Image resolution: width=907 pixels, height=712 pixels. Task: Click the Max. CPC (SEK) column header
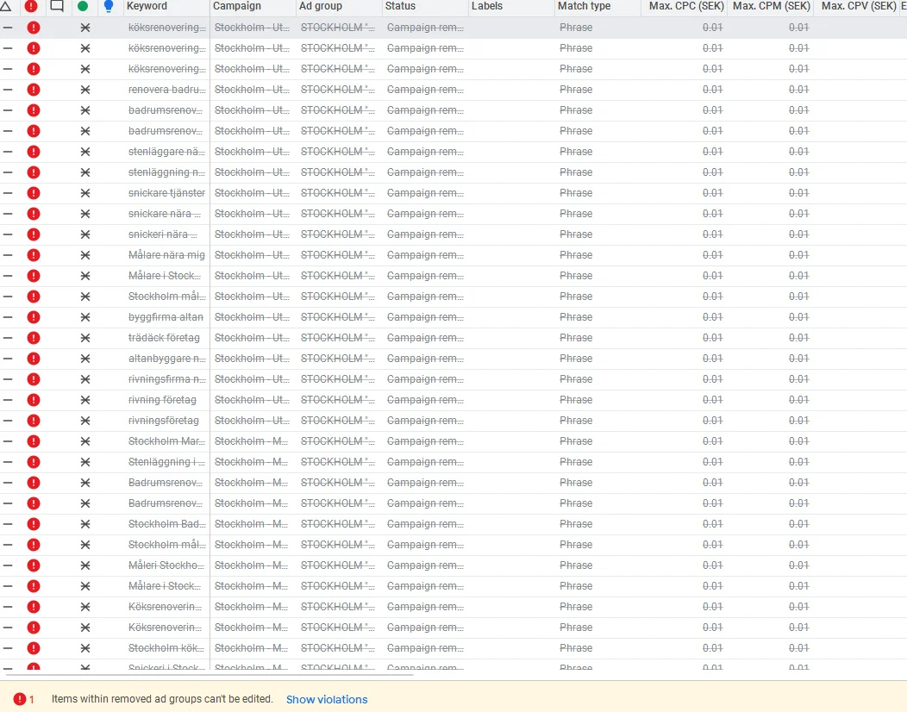click(685, 6)
